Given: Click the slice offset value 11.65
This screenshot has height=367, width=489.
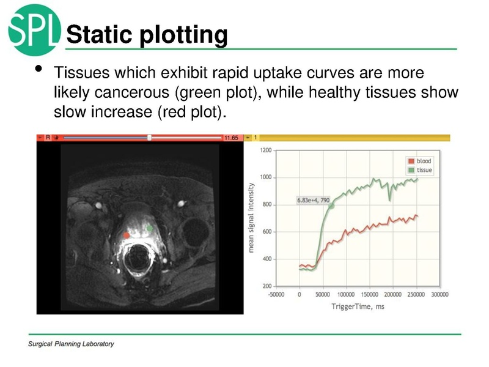Looking at the screenshot, I should click(x=231, y=138).
